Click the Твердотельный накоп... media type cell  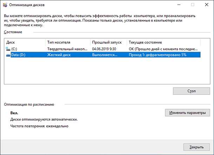point(67,49)
